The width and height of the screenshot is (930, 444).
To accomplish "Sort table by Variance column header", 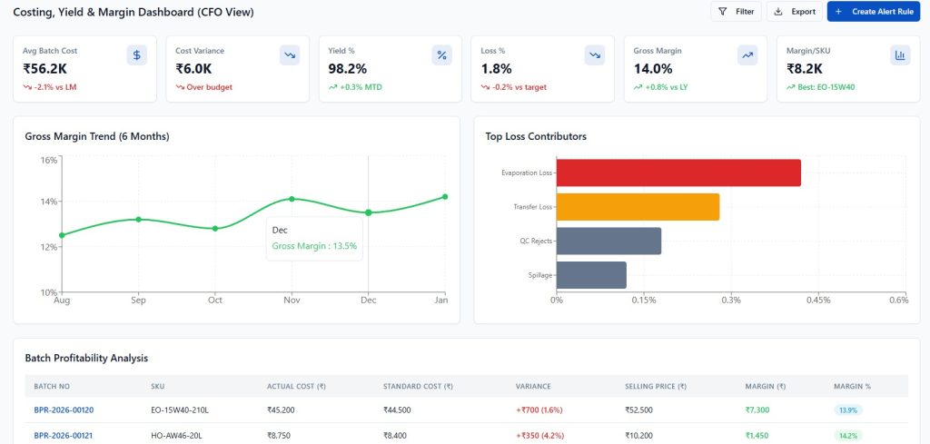I will point(533,387).
